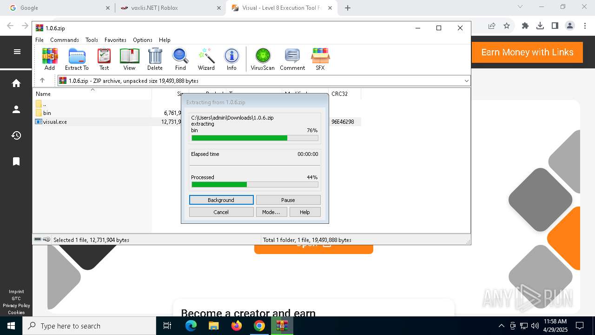Open the Privacy Policy link

[16, 306]
